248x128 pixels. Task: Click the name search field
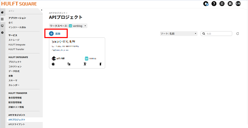point(216,33)
